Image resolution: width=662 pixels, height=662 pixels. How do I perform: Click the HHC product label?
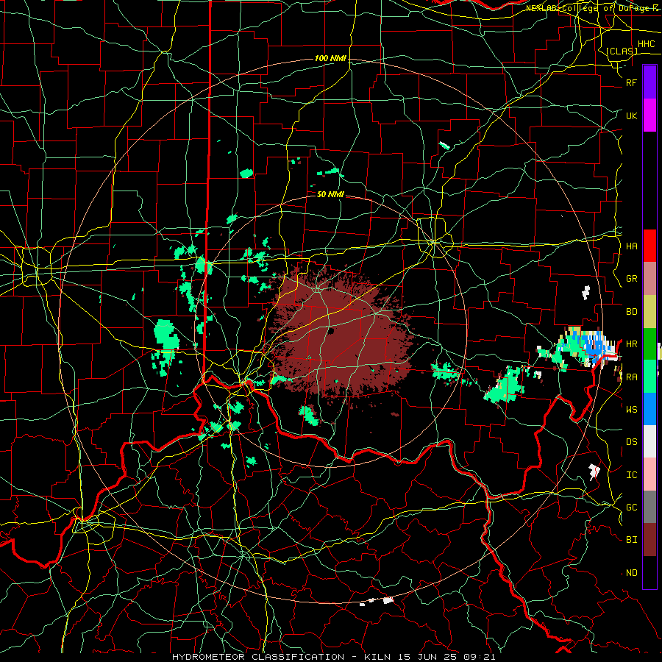coord(647,44)
